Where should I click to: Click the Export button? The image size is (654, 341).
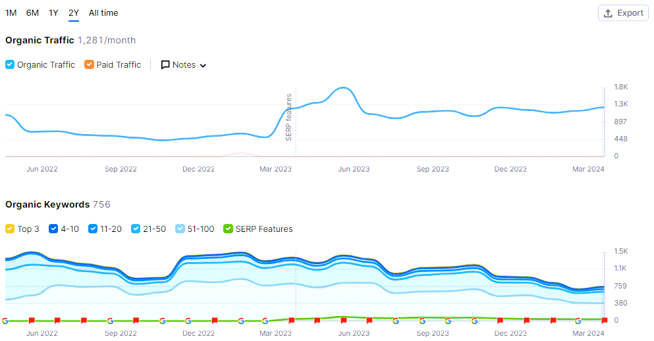click(x=623, y=13)
